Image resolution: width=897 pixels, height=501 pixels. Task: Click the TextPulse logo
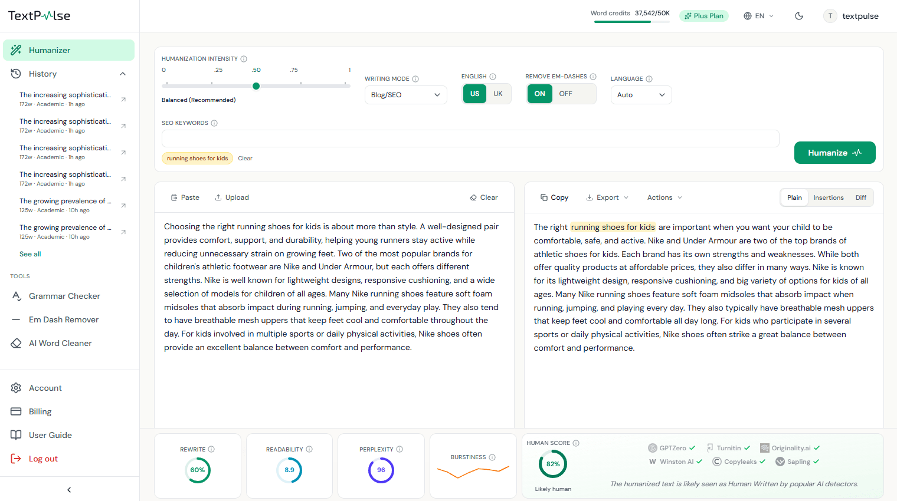(39, 16)
